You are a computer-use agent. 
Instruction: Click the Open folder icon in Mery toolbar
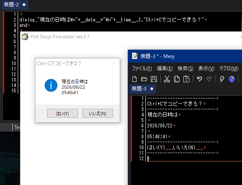(144, 79)
